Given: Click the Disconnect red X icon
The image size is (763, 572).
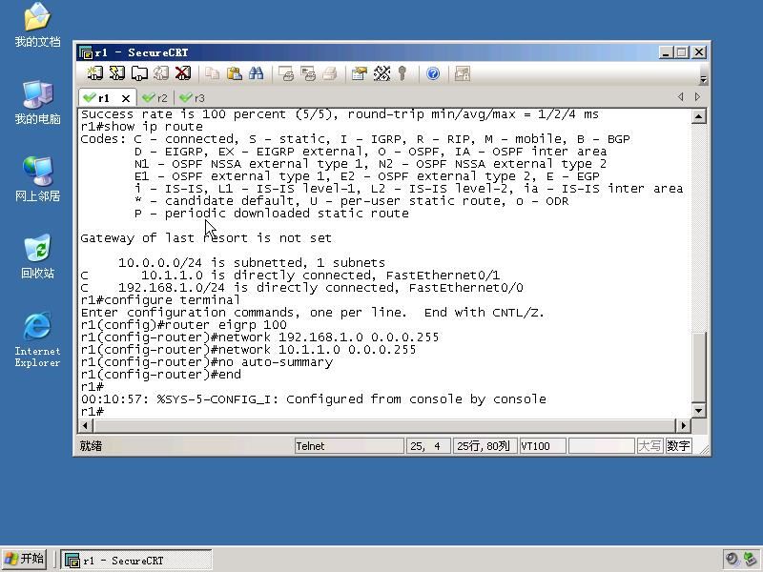Looking at the screenshot, I should click(183, 73).
